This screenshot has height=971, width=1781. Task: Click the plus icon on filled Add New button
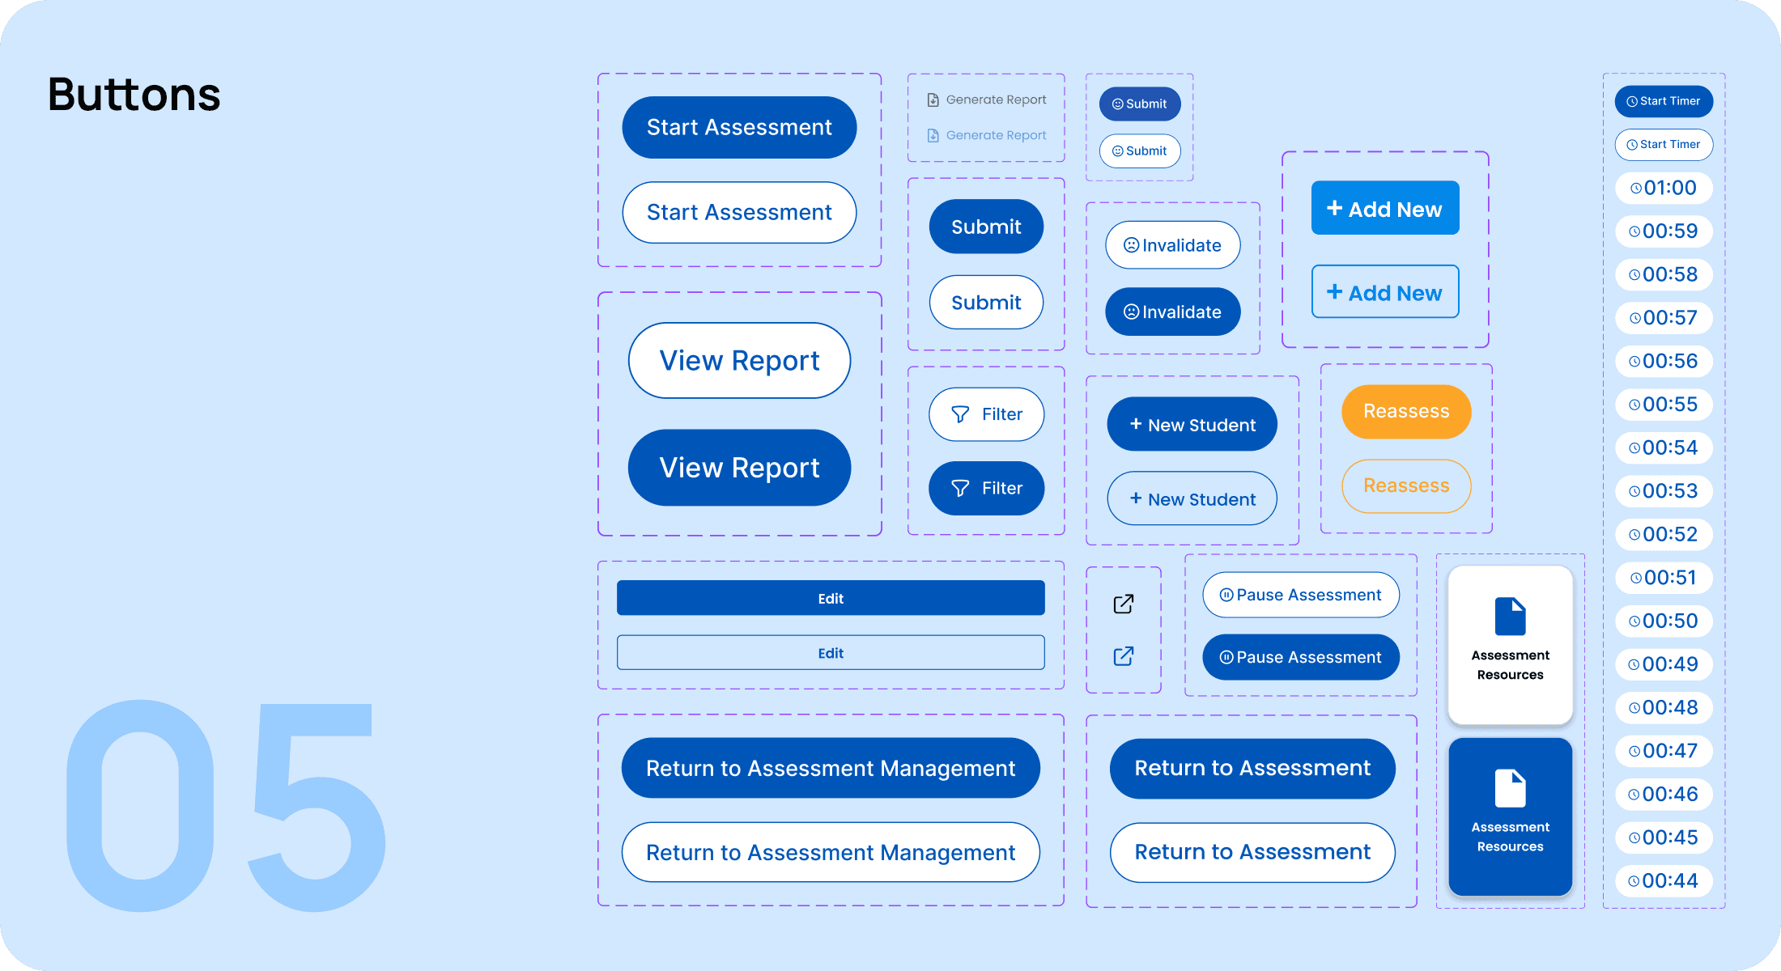1334,208
